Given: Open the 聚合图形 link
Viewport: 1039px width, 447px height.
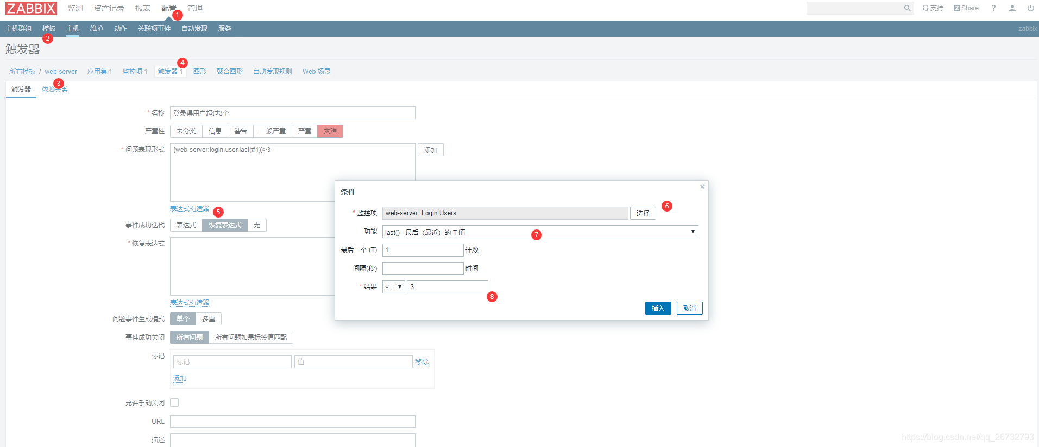Looking at the screenshot, I should coord(230,72).
